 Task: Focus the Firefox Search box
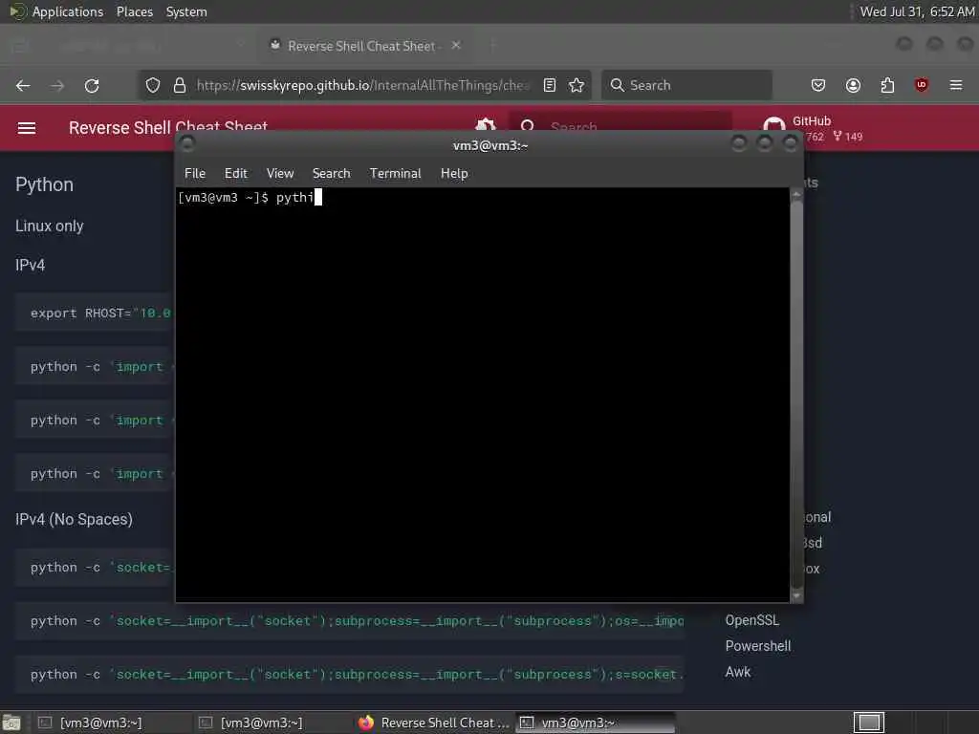click(686, 85)
